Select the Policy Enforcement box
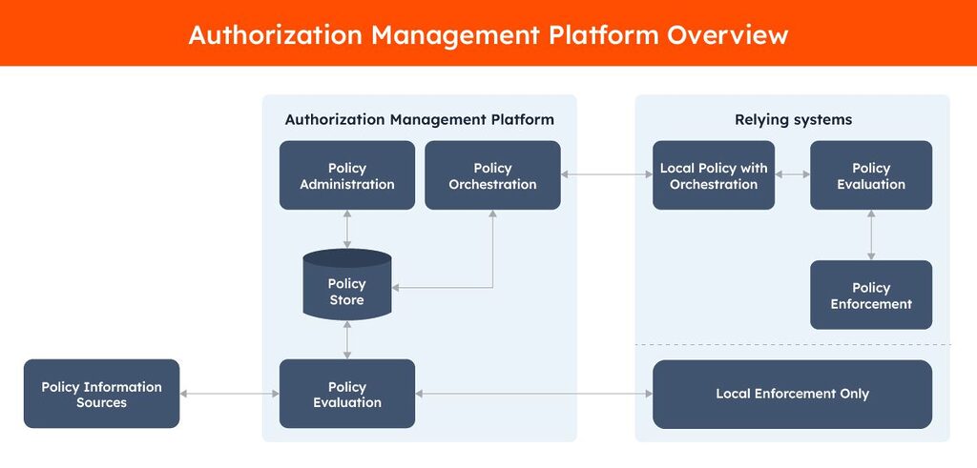The width and height of the screenshot is (977, 468). (870, 295)
